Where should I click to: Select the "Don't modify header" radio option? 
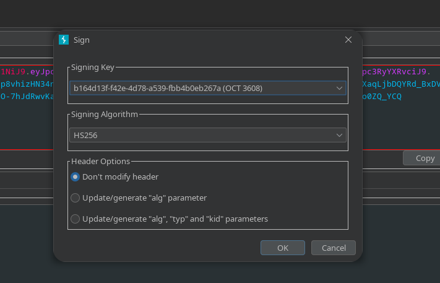[75, 176]
